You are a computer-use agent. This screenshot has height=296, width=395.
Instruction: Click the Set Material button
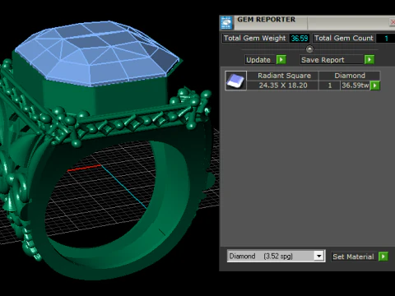tap(354, 257)
